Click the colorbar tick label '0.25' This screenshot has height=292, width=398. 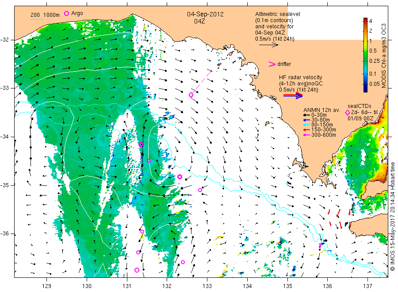[x=375, y=61]
